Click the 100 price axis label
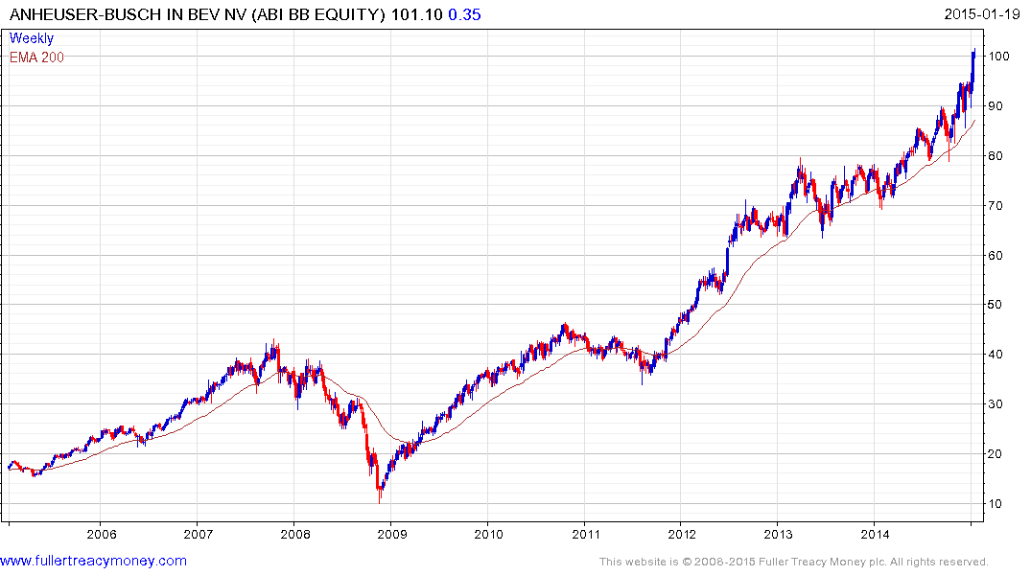Viewport: 1031px width, 575px height. [999, 57]
